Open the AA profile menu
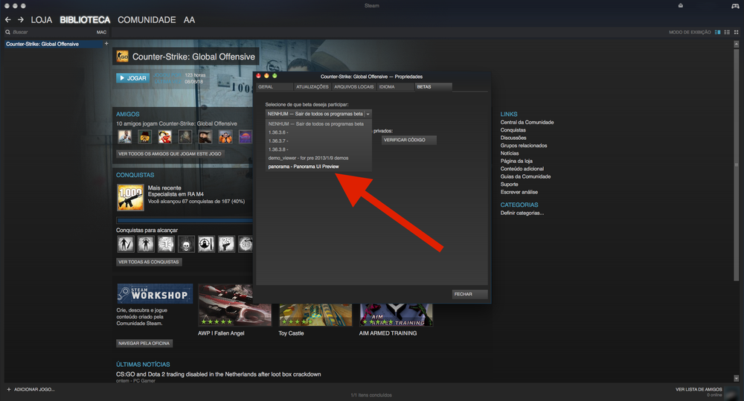The width and height of the screenshot is (744, 401). click(189, 20)
